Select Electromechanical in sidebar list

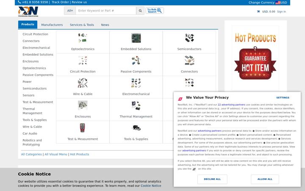tap(36, 48)
